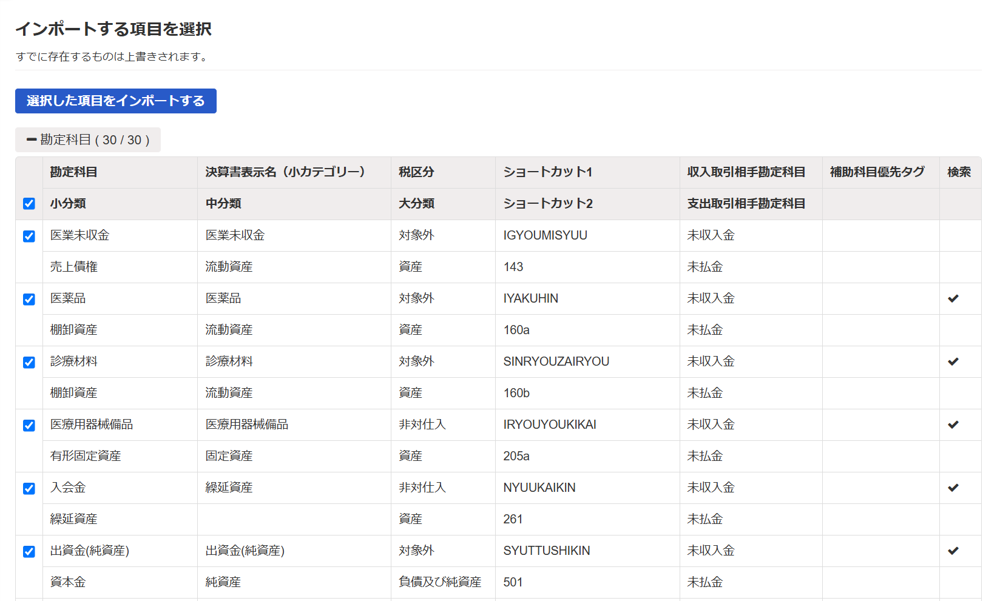The image size is (1000, 601).
Task: Click 医業未収金 in the 勘定科目 column
Action: pyautogui.click(x=79, y=235)
